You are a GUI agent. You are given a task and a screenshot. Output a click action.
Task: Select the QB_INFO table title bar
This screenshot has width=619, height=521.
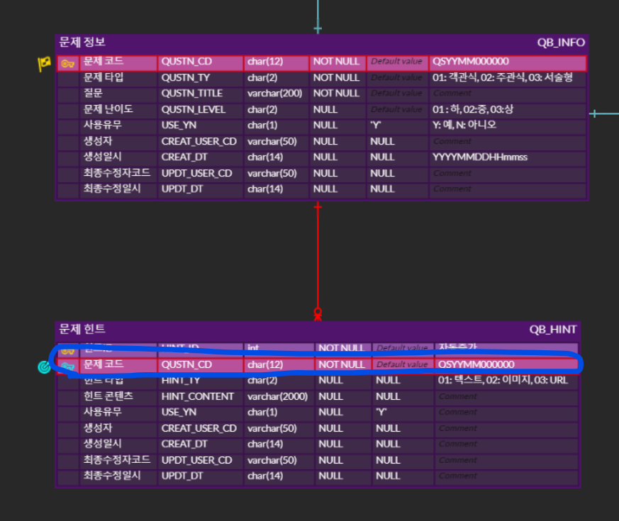point(284,43)
